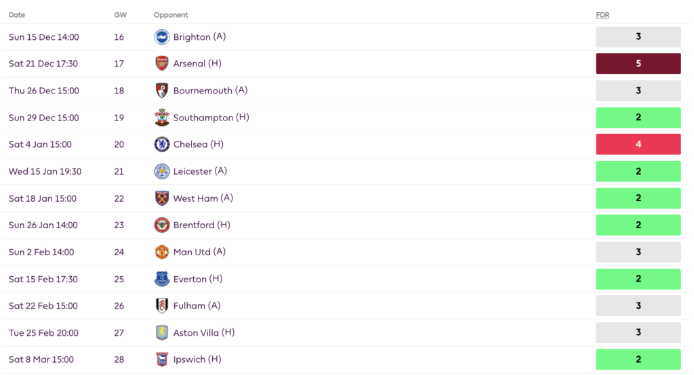Click the Date column header
Viewport: 694px width, 375px height.
pos(17,15)
